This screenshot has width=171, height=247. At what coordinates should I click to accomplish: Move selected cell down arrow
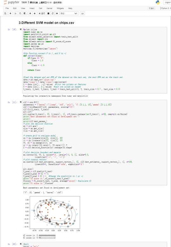tap(35, 13)
